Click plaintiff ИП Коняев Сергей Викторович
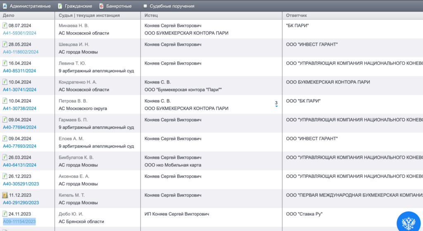This screenshot has height=231, width=423. coord(177,214)
